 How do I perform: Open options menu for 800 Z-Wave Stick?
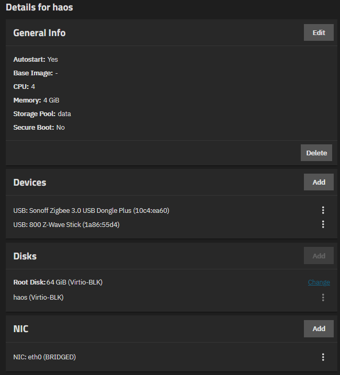[x=323, y=224]
